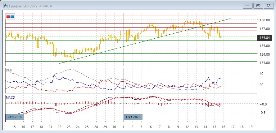Click the title text 'График GBP /JPY 4 ЧАСА'

pos(30,6)
